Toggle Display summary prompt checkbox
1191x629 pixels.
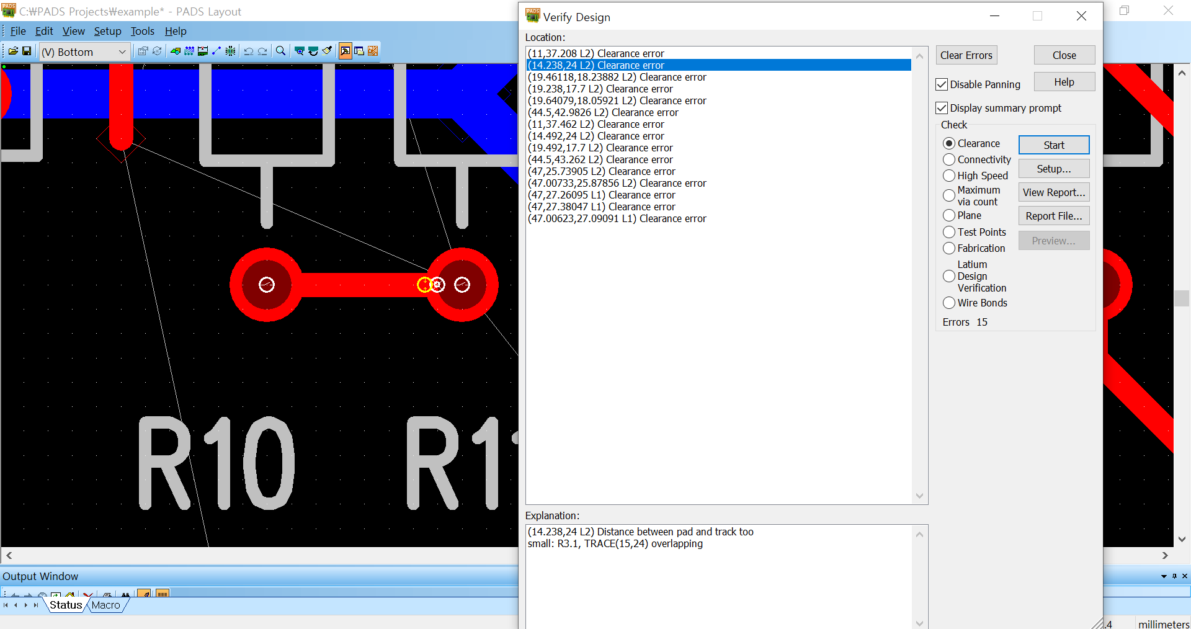point(942,108)
